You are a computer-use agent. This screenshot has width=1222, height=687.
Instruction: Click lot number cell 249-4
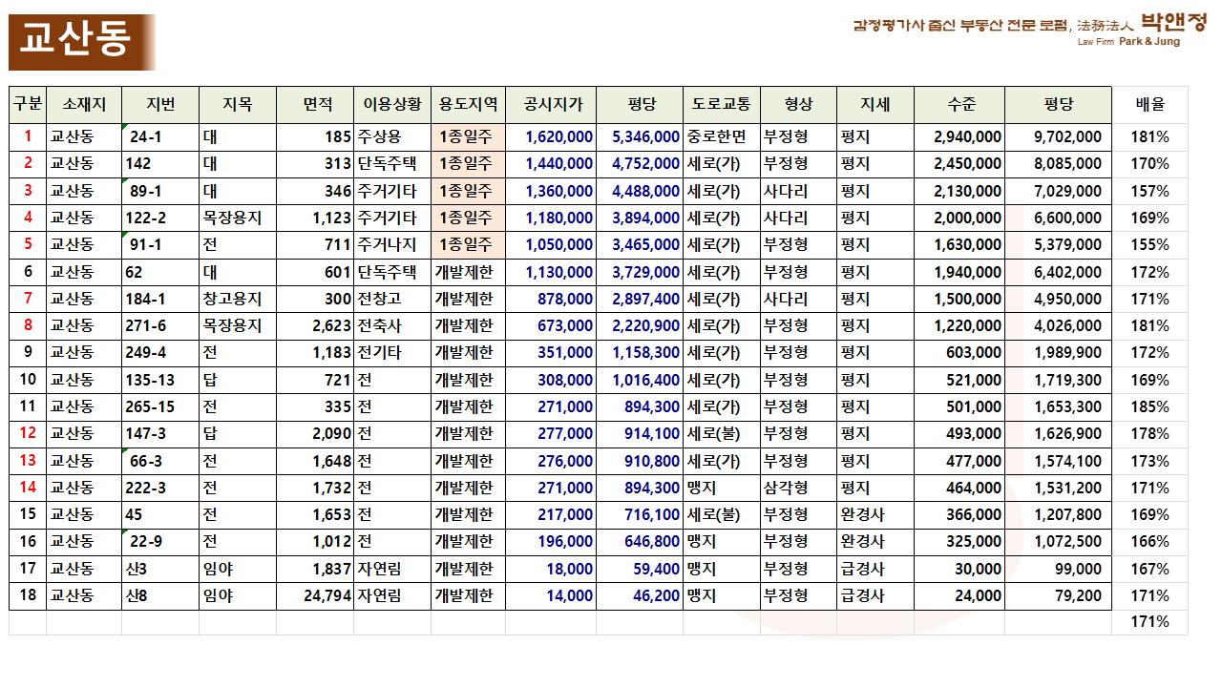(x=160, y=353)
